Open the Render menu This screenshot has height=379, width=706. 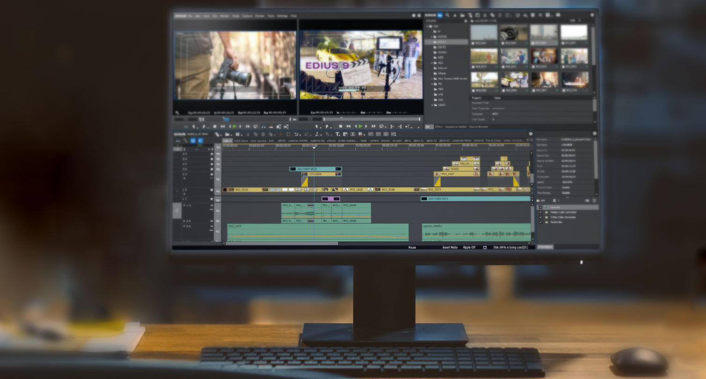260,16
